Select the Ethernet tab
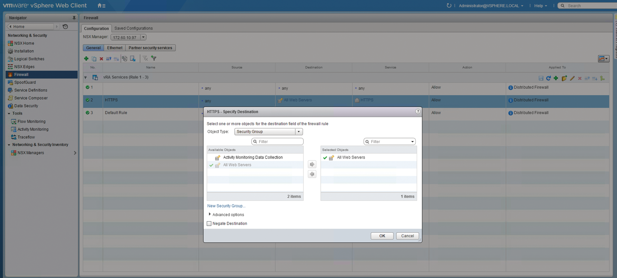This screenshot has height=278, width=617. tap(115, 48)
